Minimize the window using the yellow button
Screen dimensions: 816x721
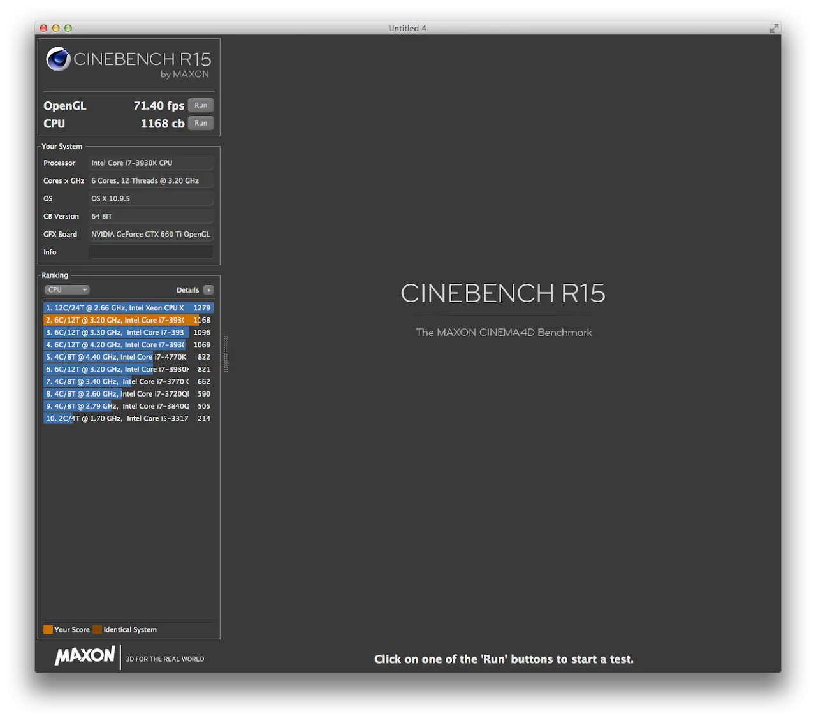click(55, 28)
